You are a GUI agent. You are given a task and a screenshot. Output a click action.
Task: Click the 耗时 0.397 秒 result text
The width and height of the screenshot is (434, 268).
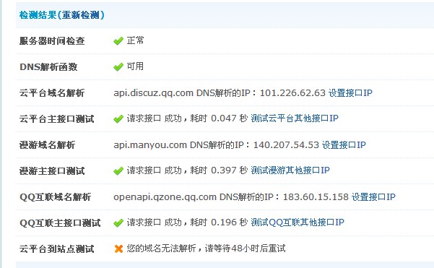tap(219, 170)
